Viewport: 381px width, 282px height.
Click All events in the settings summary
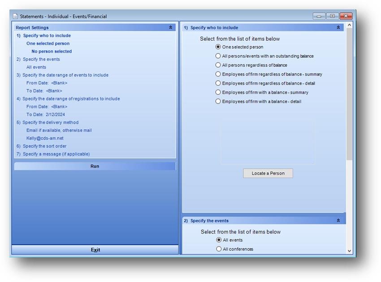point(36,67)
